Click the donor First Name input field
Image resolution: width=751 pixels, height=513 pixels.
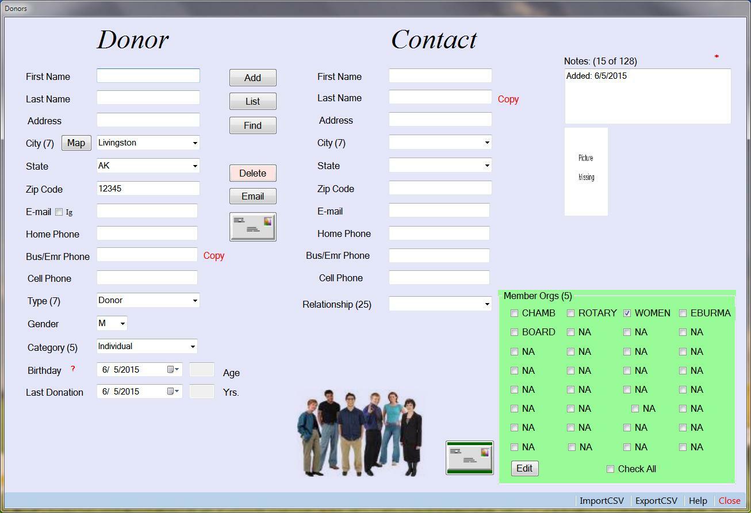pos(148,76)
